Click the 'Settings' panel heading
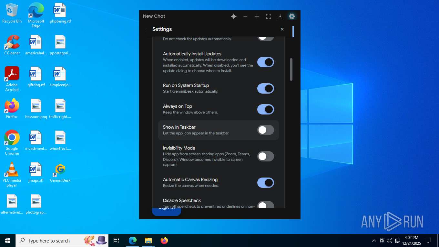Image resolution: width=439 pixels, height=247 pixels. pos(162,29)
